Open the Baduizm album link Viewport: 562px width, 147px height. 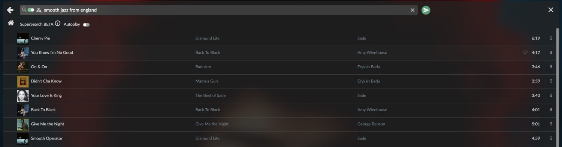[206, 67]
